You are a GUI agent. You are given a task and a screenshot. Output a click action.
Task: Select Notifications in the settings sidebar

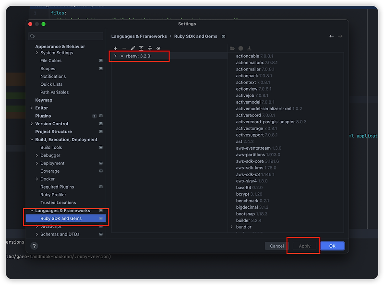pyautogui.click(x=53, y=76)
